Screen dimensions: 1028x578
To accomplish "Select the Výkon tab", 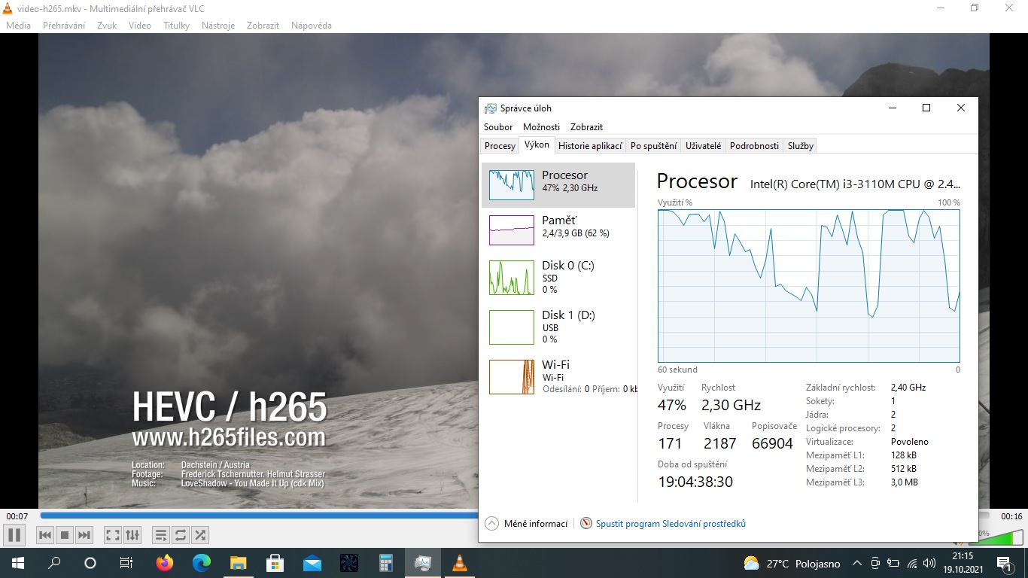I will tap(537, 145).
